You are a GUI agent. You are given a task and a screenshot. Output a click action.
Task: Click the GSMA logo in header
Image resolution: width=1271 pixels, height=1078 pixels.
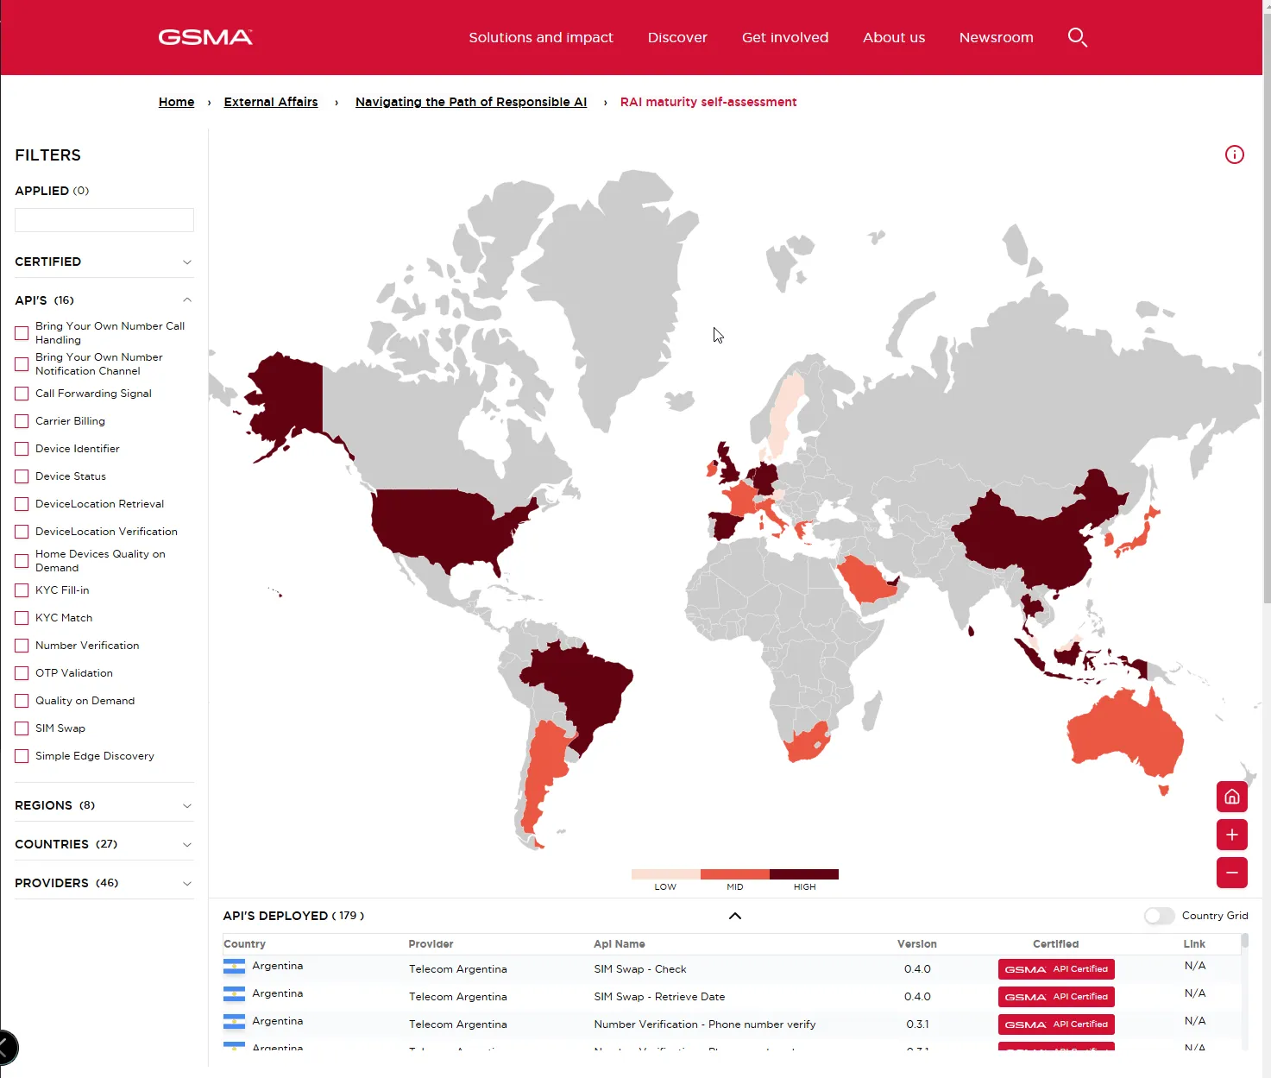(205, 37)
